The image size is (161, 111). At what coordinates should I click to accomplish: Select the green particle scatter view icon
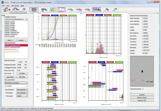[x=53, y=10]
